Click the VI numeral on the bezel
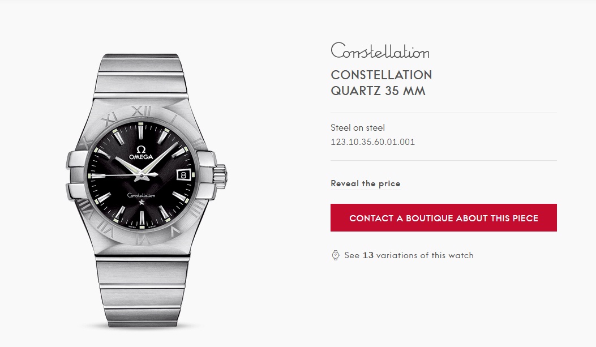Image resolution: width=596 pixels, height=347 pixels. pyautogui.click(x=140, y=240)
